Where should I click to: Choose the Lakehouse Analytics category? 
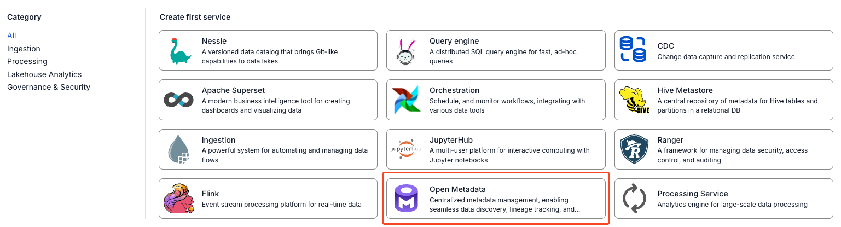44,74
